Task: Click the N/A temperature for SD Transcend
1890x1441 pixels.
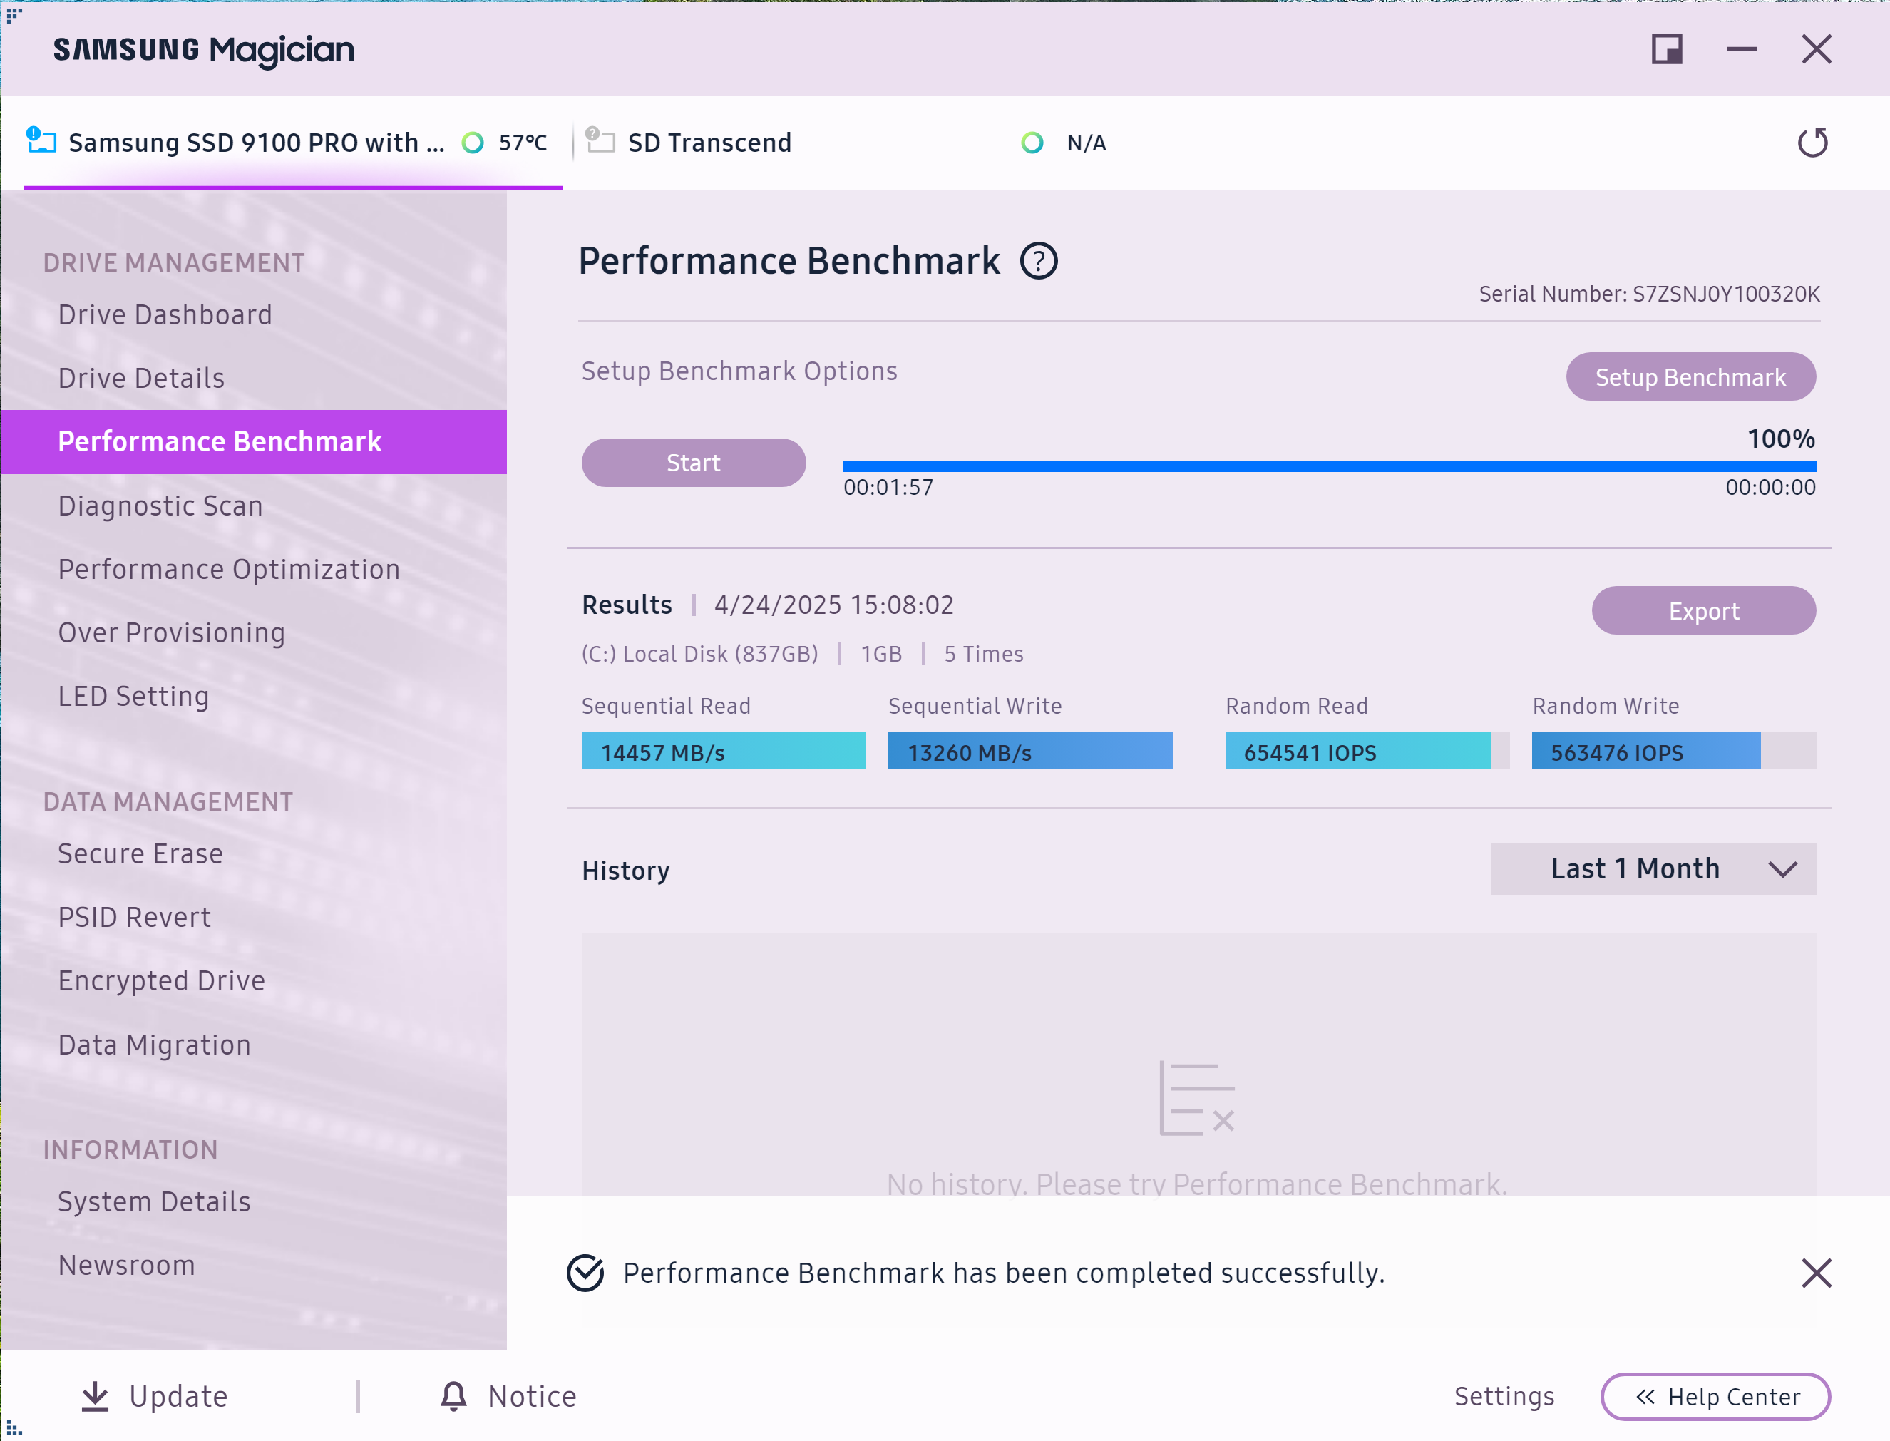Action: coord(1087,143)
